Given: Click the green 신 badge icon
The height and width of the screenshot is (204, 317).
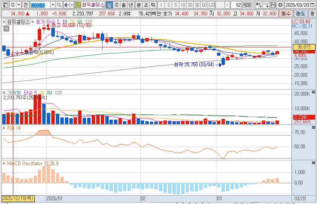Looking at the screenshot, I should pyautogui.click(x=78, y=5).
